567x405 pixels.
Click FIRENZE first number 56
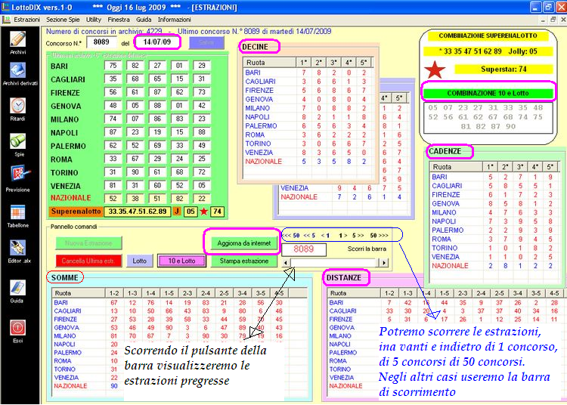[x=113, y=92]
